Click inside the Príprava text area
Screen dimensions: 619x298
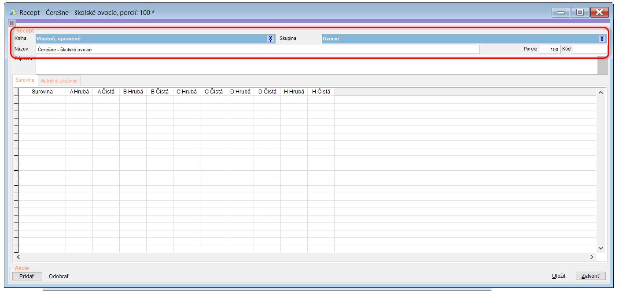(x=316, y=66)
